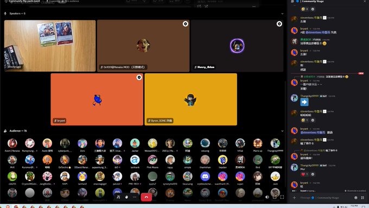Screen dimensions: 369x208
Task: Collapse the Speakers section chevron
Action: 282,14
